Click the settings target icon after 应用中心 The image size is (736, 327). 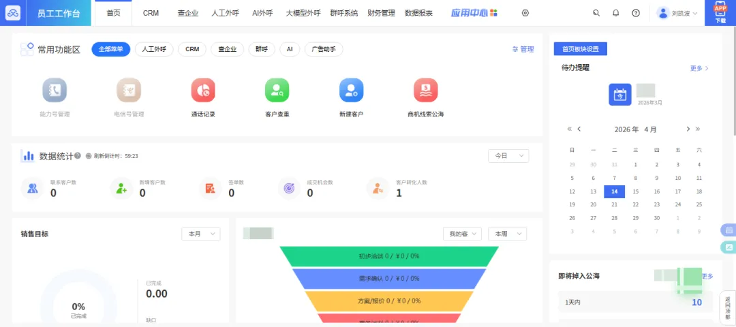(x=525, y=13)
